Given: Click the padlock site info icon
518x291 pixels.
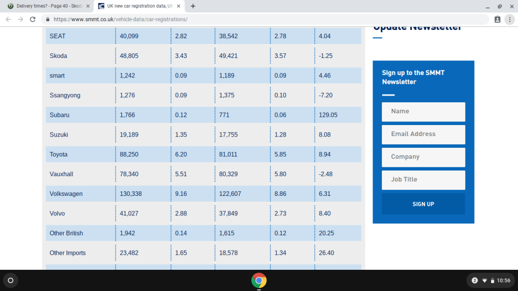Looking at the screenshot, I should pos(48,20).
